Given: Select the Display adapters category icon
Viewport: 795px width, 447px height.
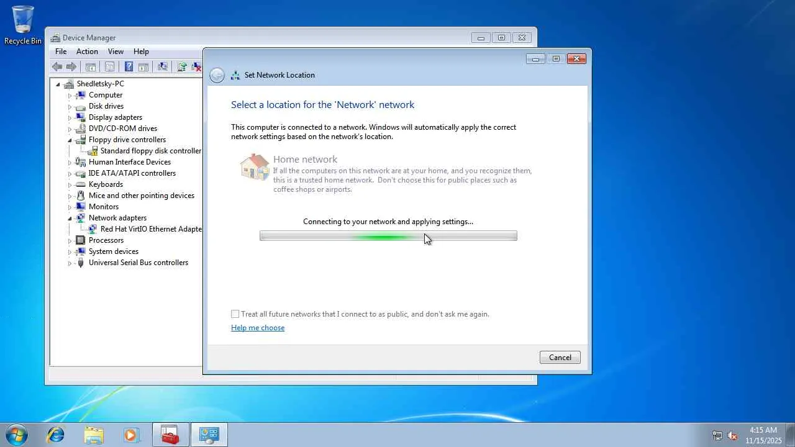Looking at the screenshot, I should [80, 117].
